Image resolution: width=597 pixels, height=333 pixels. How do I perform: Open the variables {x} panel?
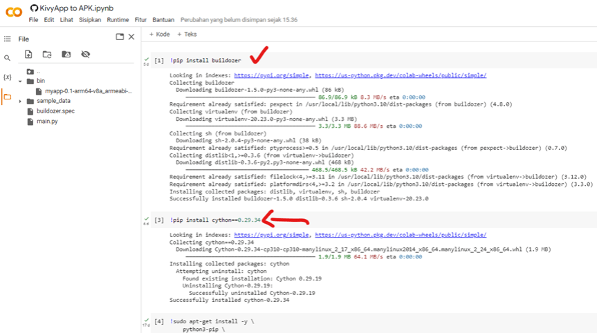click(8, 77)
